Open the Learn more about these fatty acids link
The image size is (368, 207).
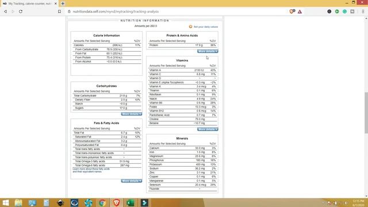(91, 170)
